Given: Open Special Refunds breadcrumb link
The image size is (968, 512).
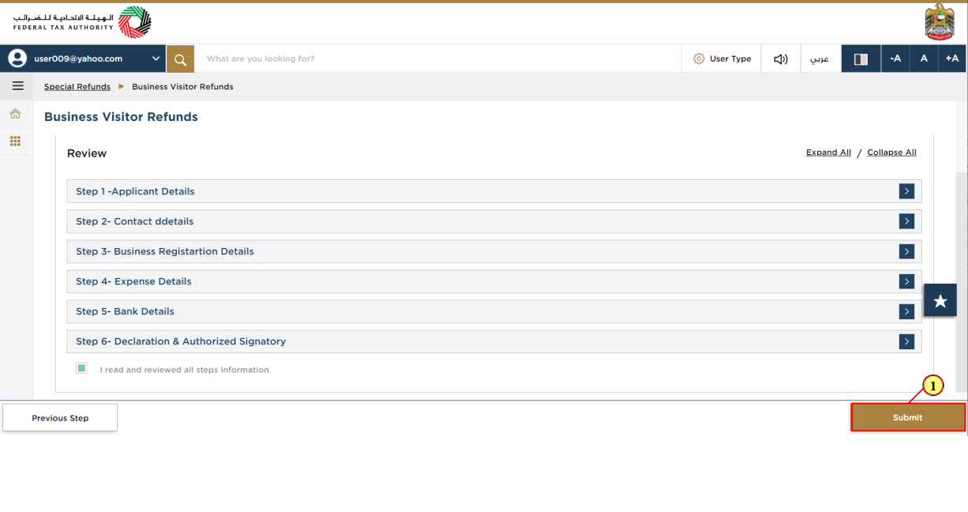Looking at the screenshot, I should pos(77,87).
